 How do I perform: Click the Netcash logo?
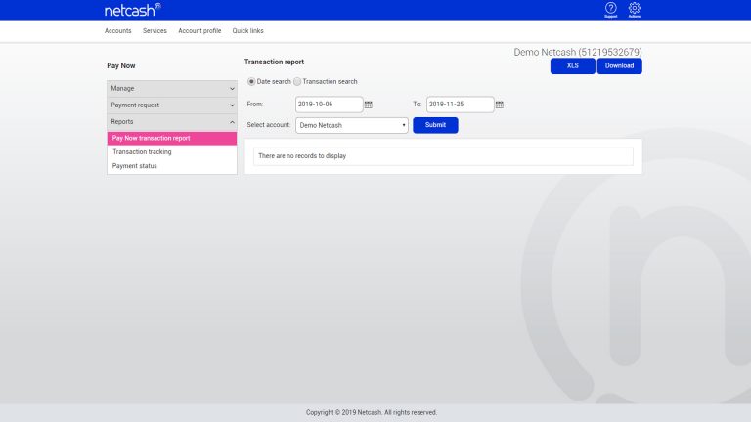pos(133,10)
